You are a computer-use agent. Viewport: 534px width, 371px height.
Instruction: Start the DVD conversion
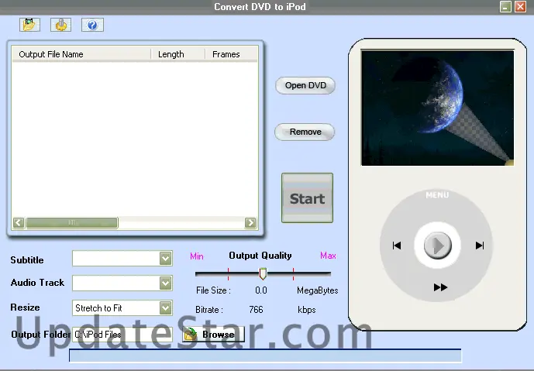(307, 198)
